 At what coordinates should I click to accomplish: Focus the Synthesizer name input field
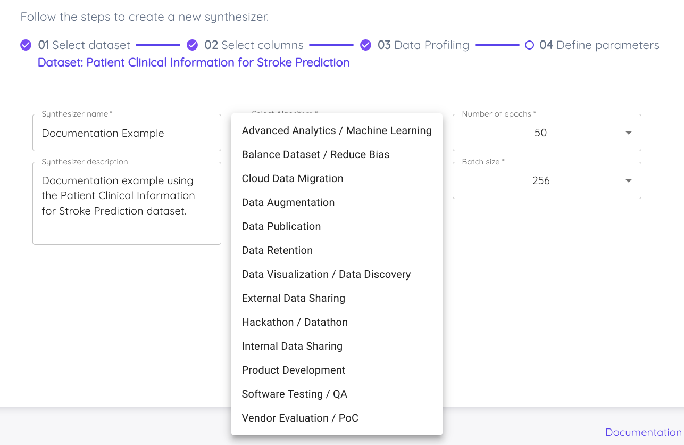click(x=127, y=133)
